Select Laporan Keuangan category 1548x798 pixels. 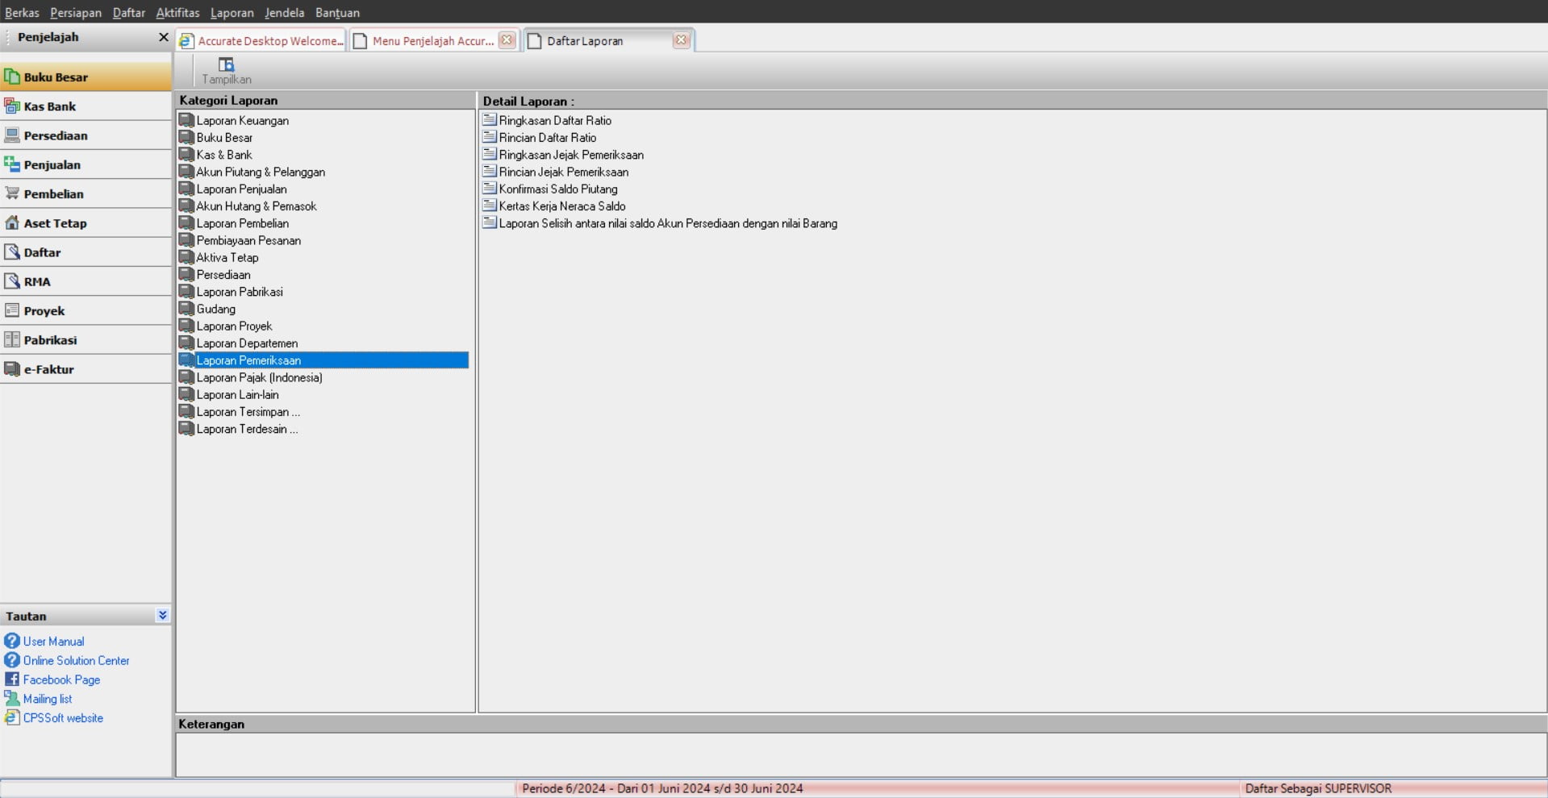242,121
